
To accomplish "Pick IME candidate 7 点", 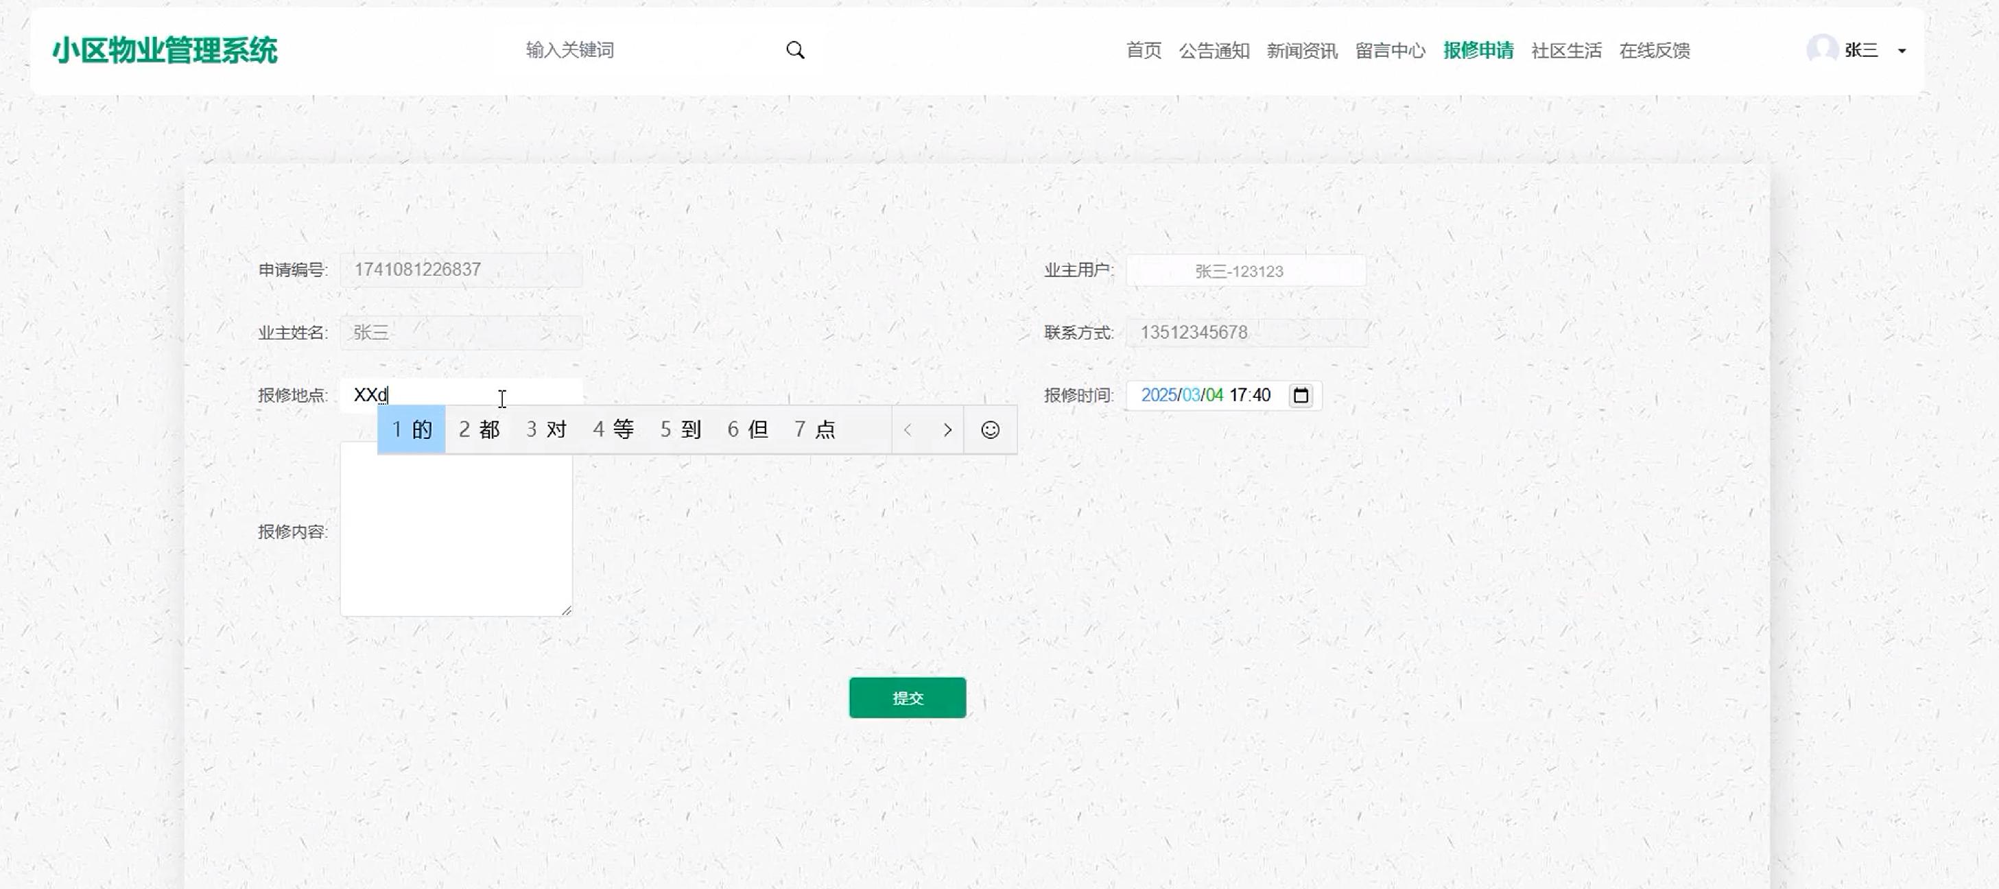I will point(815,430).
